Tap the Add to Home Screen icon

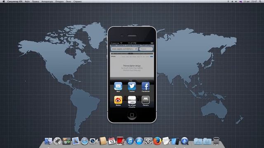tap(132, 100)
